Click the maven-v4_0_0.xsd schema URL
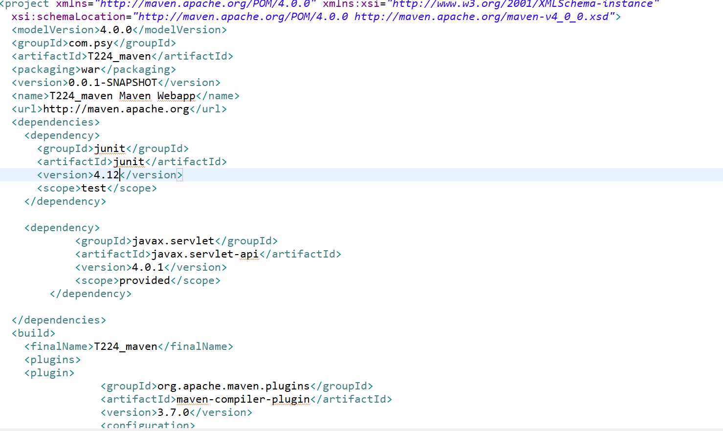This screenshot has width=723, height=431. [482, 17]
